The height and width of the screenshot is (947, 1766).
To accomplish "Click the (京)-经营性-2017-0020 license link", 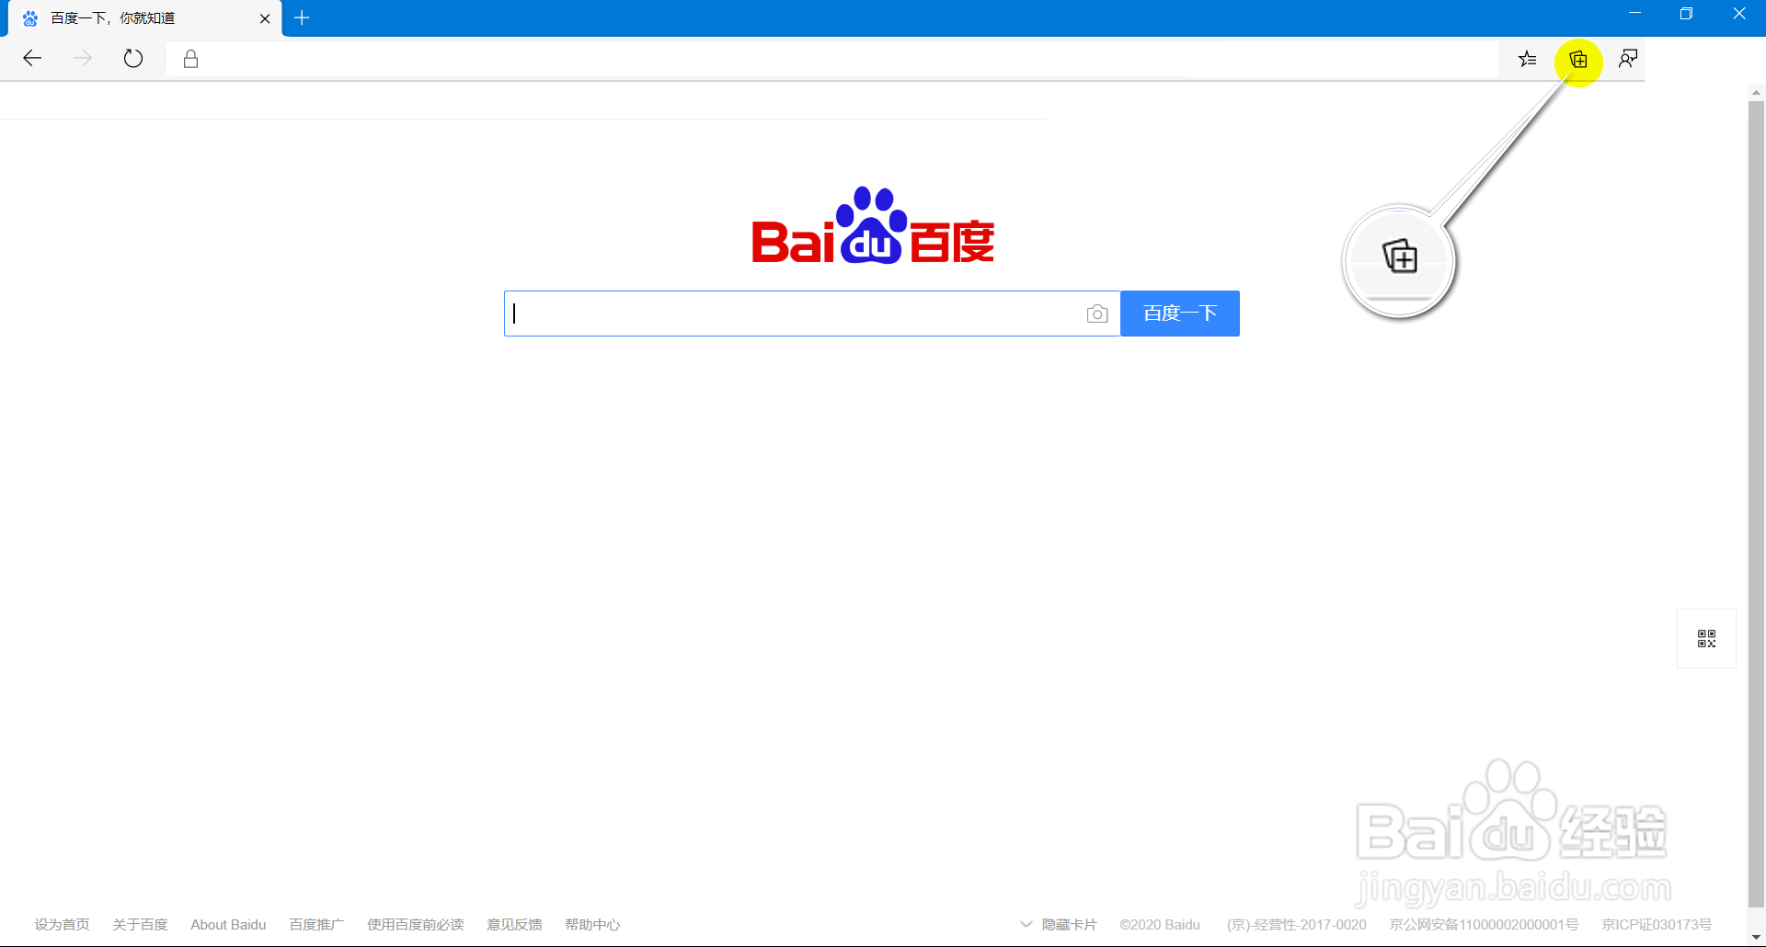I will pos(1297,925).
